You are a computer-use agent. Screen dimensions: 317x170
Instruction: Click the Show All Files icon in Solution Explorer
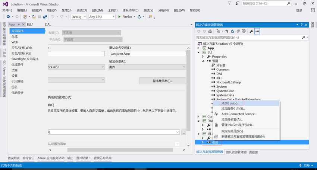click(244, 31)
